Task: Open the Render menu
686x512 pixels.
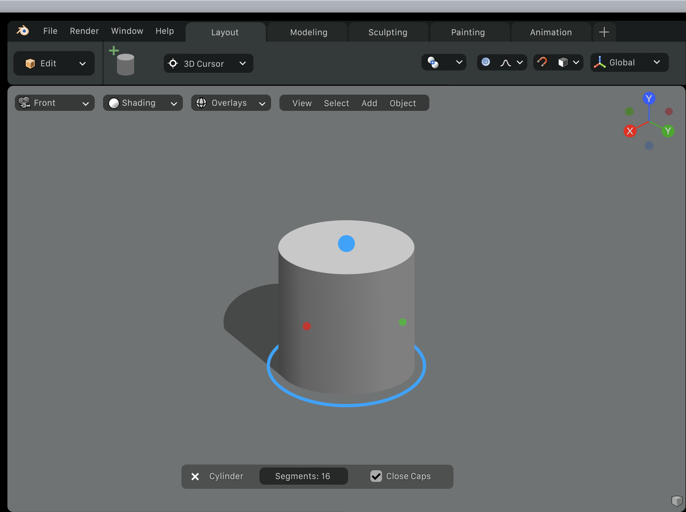Action: 84,31
